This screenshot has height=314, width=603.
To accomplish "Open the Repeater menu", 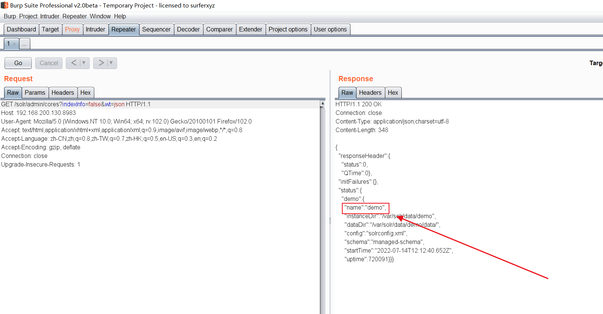I will 74,16.
